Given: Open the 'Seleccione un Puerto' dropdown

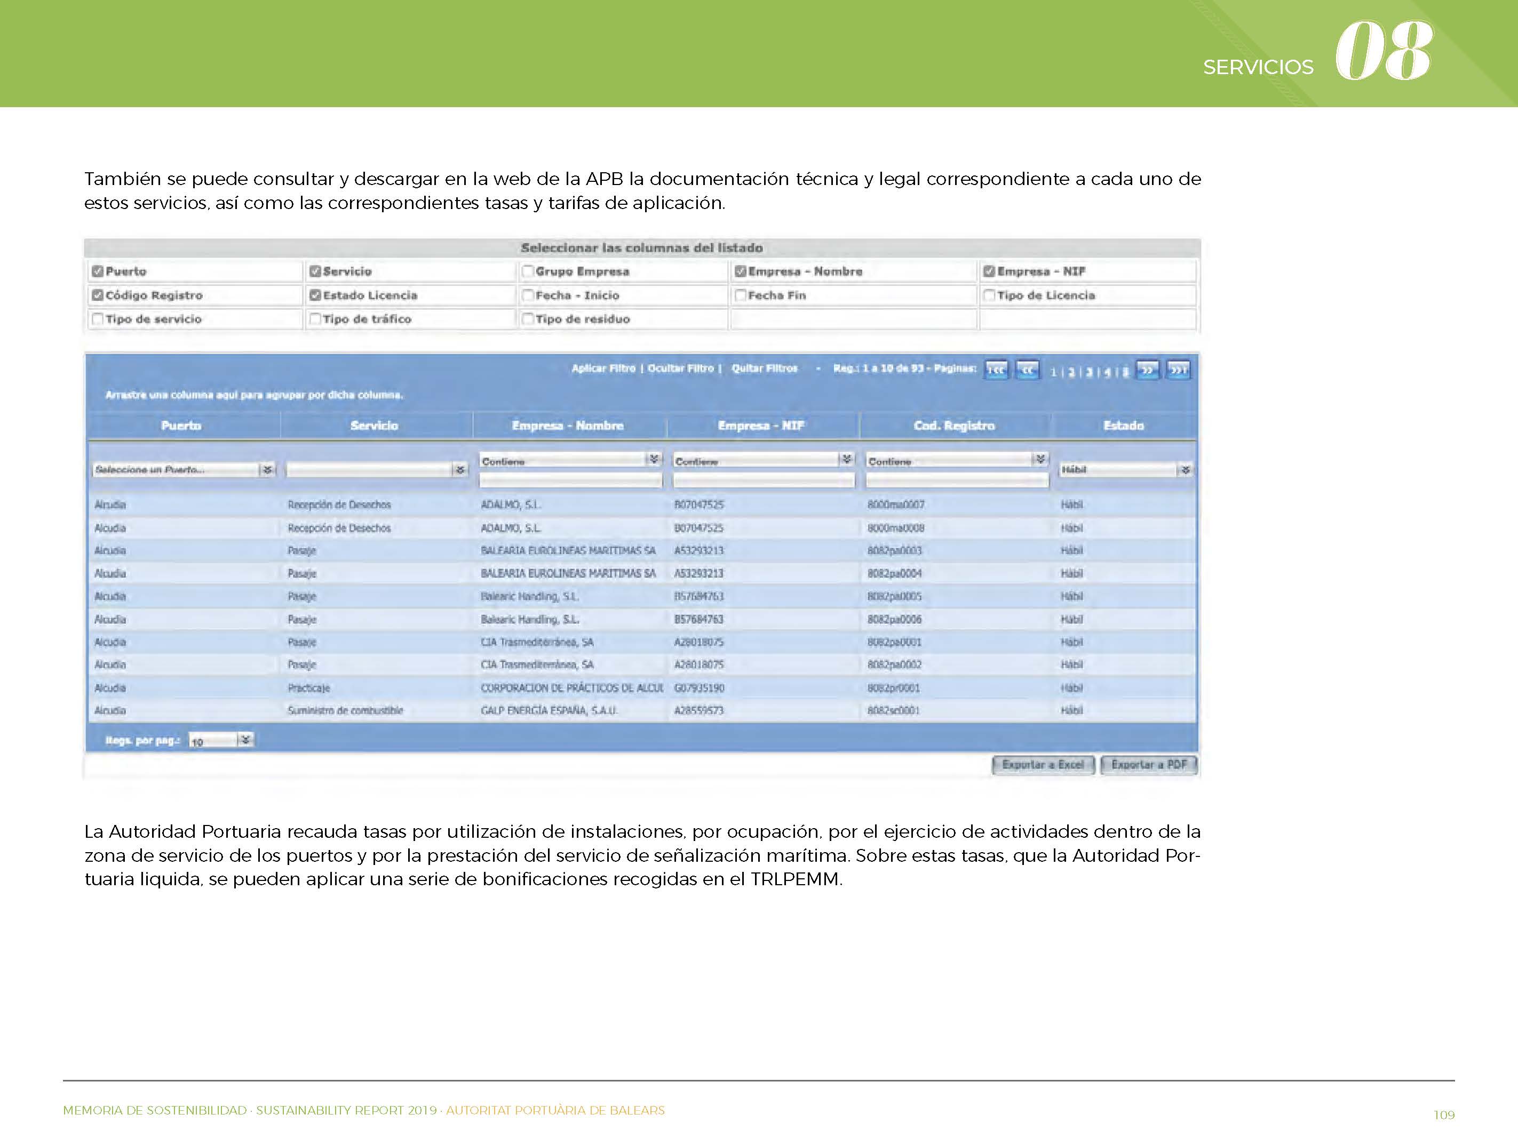Looking at the screenshot, I should pos(184,470).
